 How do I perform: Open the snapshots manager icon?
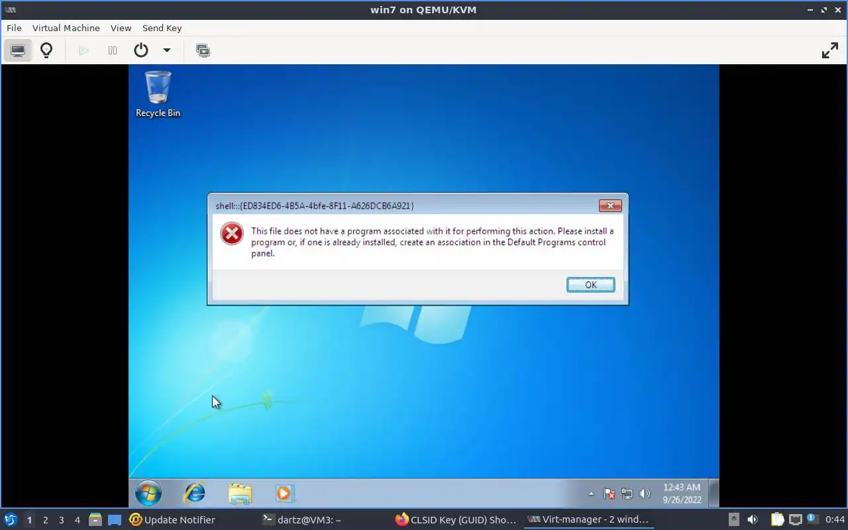tap(203, 50)
